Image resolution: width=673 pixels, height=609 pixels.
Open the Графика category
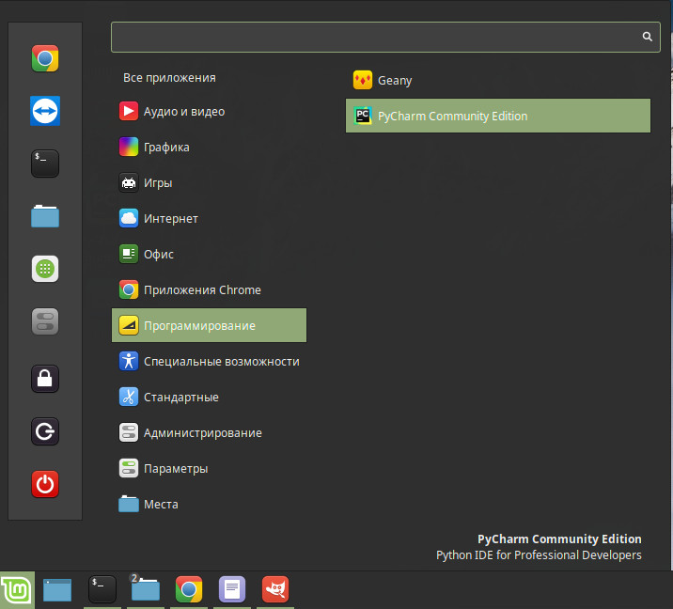(x=209, y=148)
